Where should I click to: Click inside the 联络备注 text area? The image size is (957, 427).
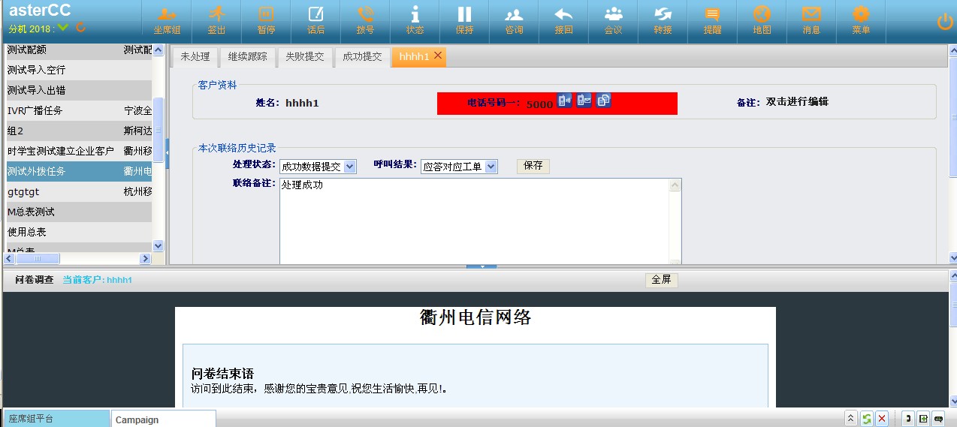point(473,221)
